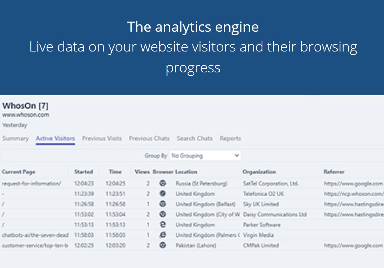This screenshot has height=268, width=384.
Task: Click the Location column header
Action: click(x=186, y=172)
